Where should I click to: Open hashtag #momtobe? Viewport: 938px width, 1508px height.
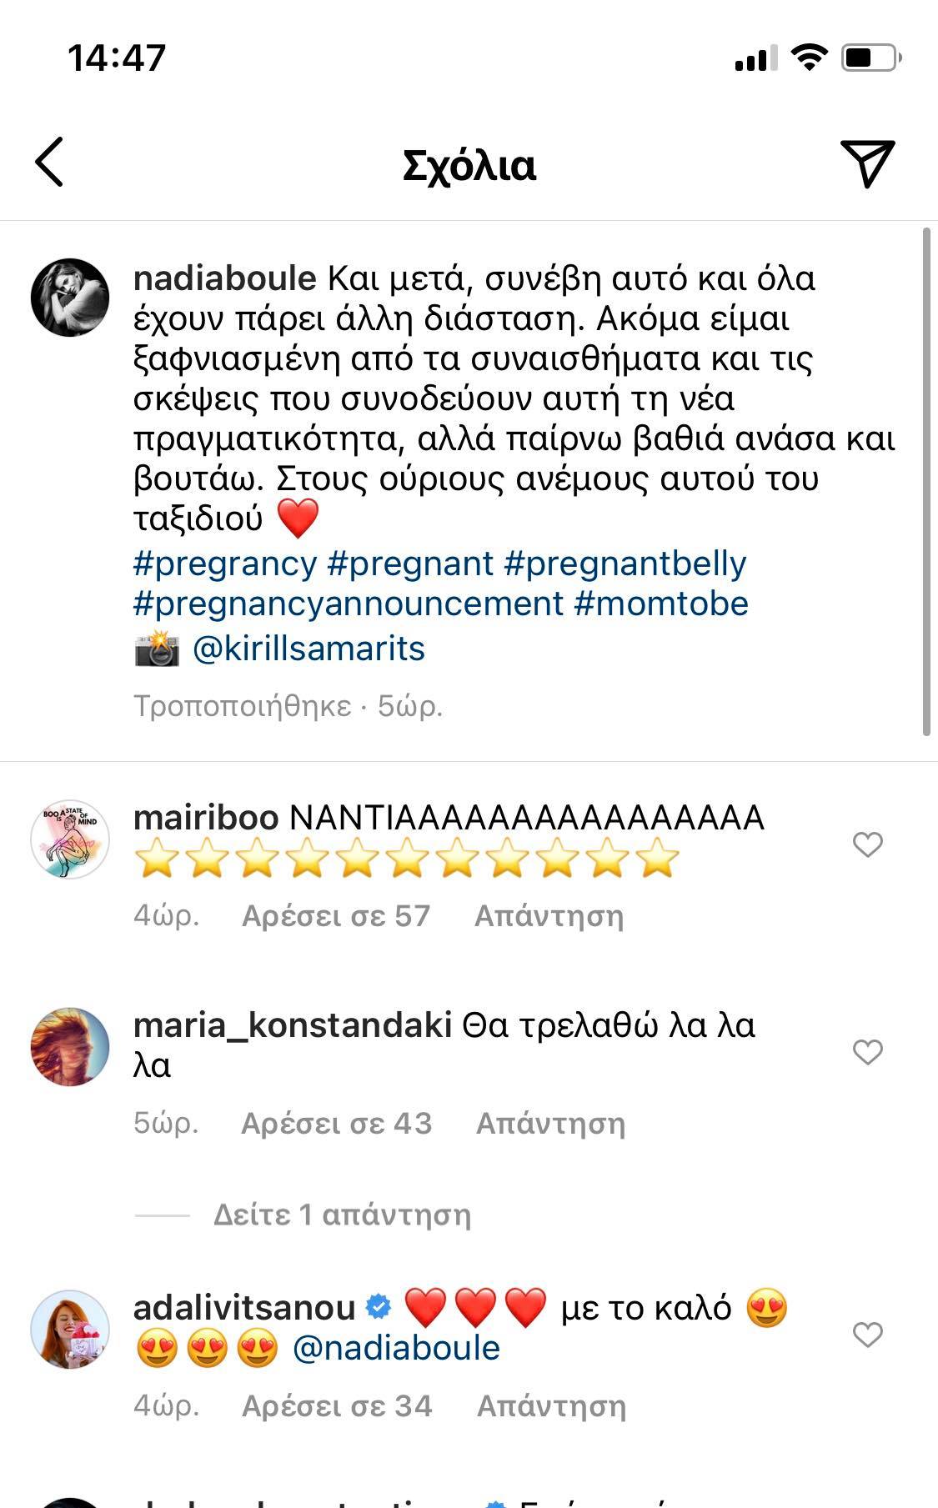point(661,604)
